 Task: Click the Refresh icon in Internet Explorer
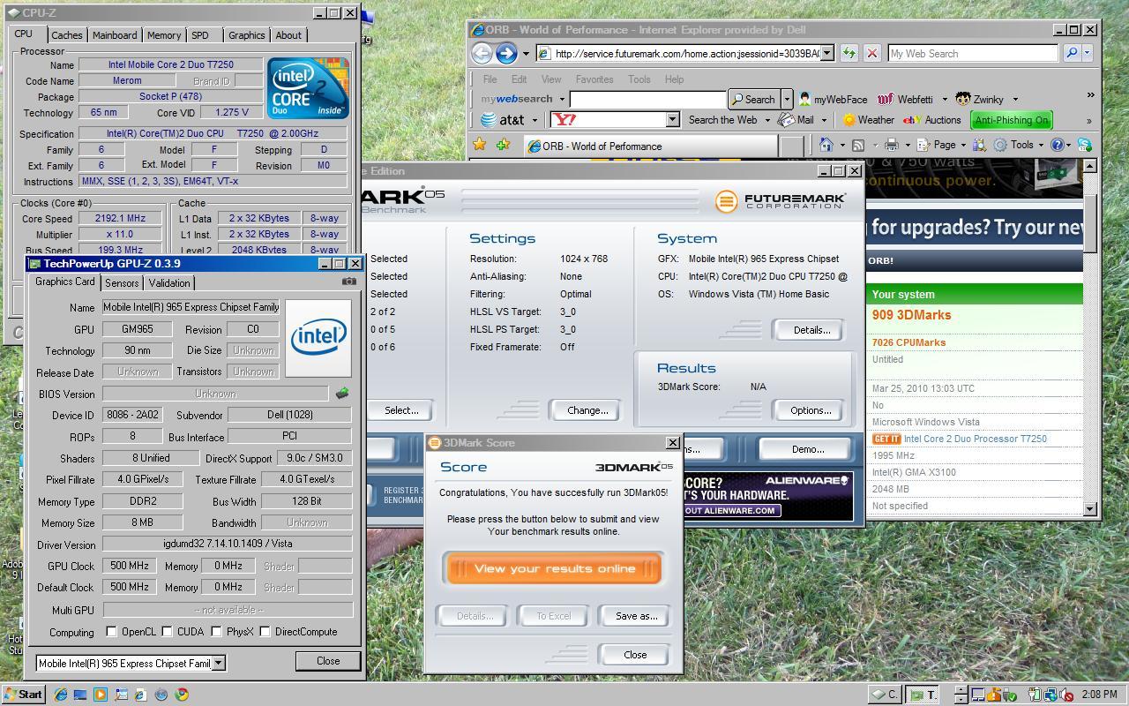pos(849,53)
